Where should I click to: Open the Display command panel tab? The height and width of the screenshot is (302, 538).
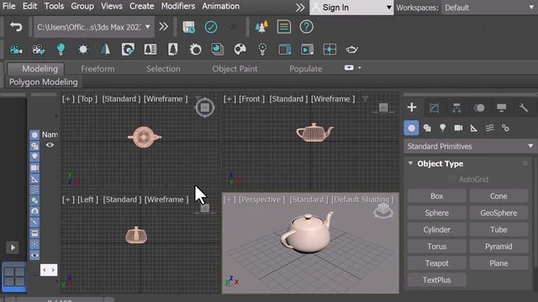[501, 108]
